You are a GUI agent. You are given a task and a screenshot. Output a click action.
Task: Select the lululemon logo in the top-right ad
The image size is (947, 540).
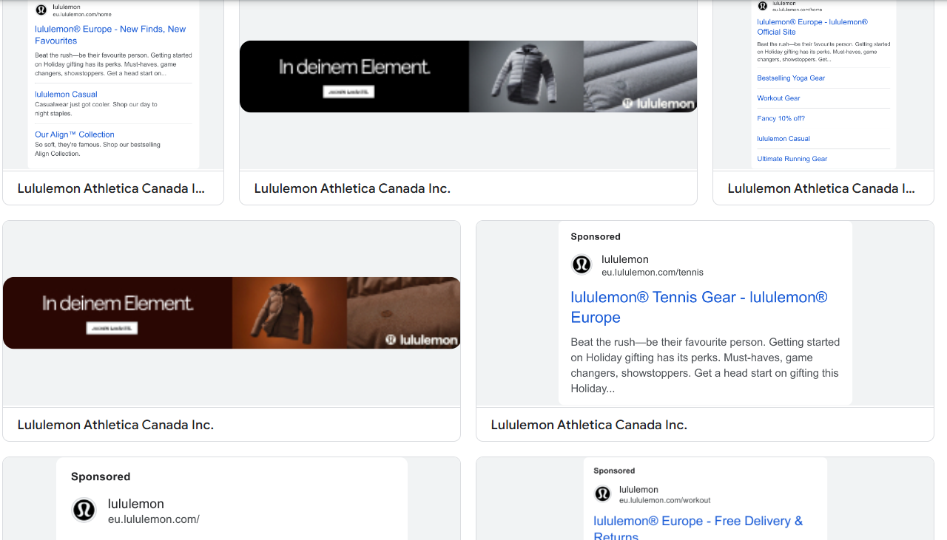click(x=763, y=6)
